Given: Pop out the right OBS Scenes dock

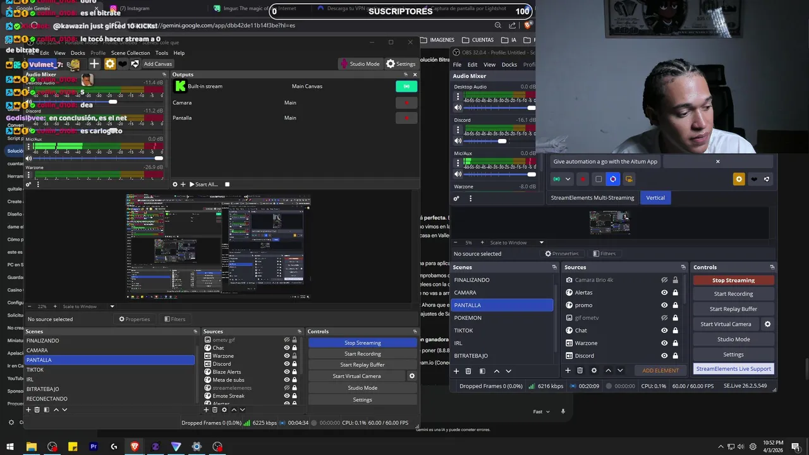Looking at the screenshot, I should (x=554, y=267).
